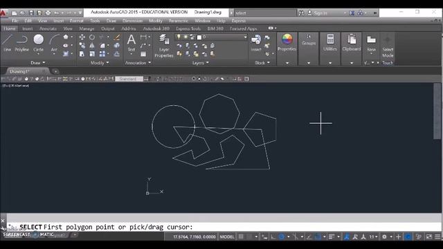The image size is (443, 249).
Task: Select the Erase tool in Modify
Action: click(x=117, y=37)
